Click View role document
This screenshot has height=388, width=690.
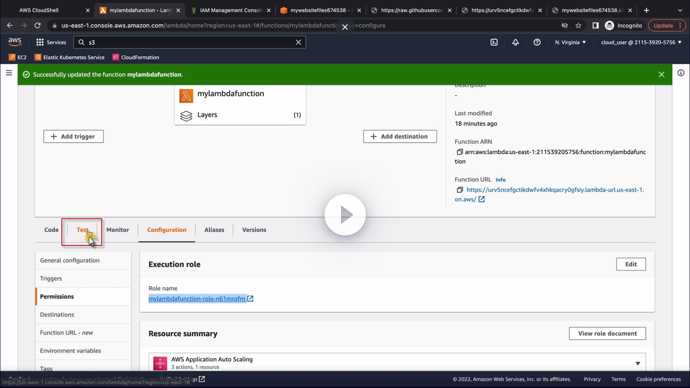tap(607, 334)
